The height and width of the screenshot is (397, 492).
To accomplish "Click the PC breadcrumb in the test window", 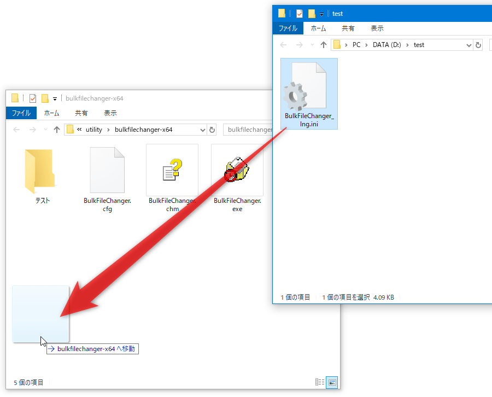I will pos(356,45).
